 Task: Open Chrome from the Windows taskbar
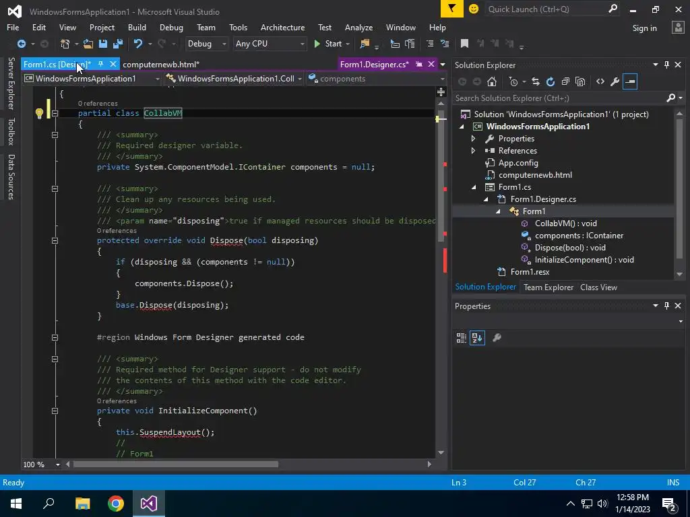[116, 504]
